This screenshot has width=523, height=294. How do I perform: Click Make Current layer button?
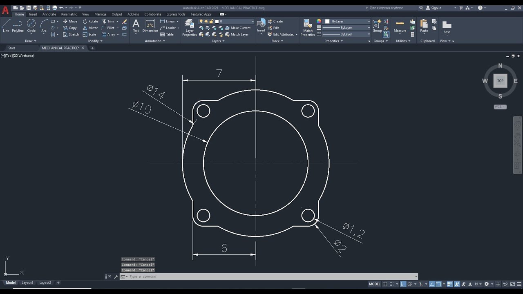pos(238,28)
